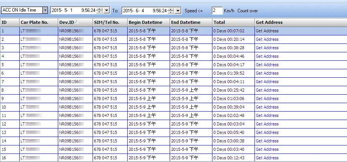Get Address for row 1
Viewport: 347px width, 162px height.
click(267, 31)
